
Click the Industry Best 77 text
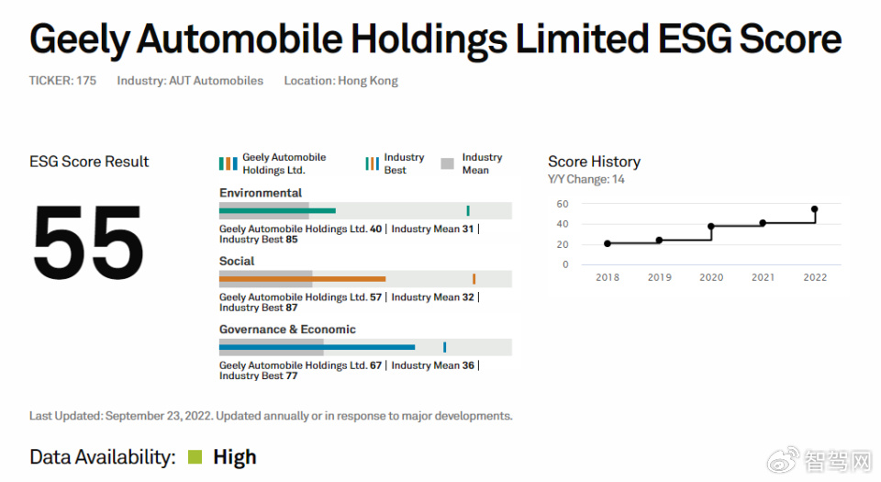[x=259, y=376]
